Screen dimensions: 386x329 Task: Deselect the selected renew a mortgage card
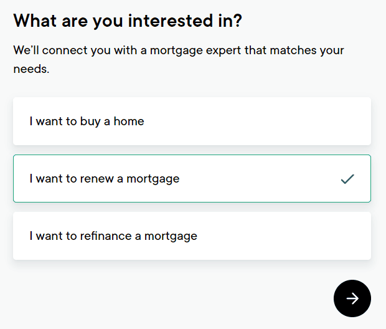192,179
